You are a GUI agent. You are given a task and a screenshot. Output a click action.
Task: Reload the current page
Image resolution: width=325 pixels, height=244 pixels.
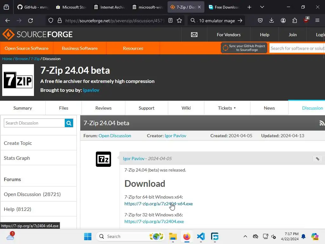[30, 21]
